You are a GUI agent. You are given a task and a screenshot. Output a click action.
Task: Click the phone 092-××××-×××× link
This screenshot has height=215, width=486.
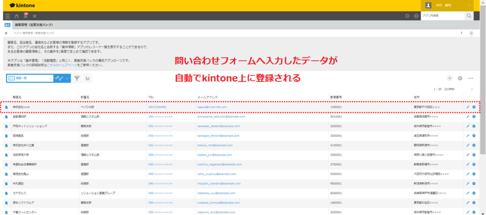[160, 126]
